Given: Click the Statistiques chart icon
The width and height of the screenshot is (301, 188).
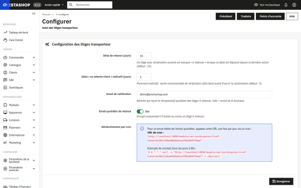Looking at the screenshot, I should pos(5,87).
